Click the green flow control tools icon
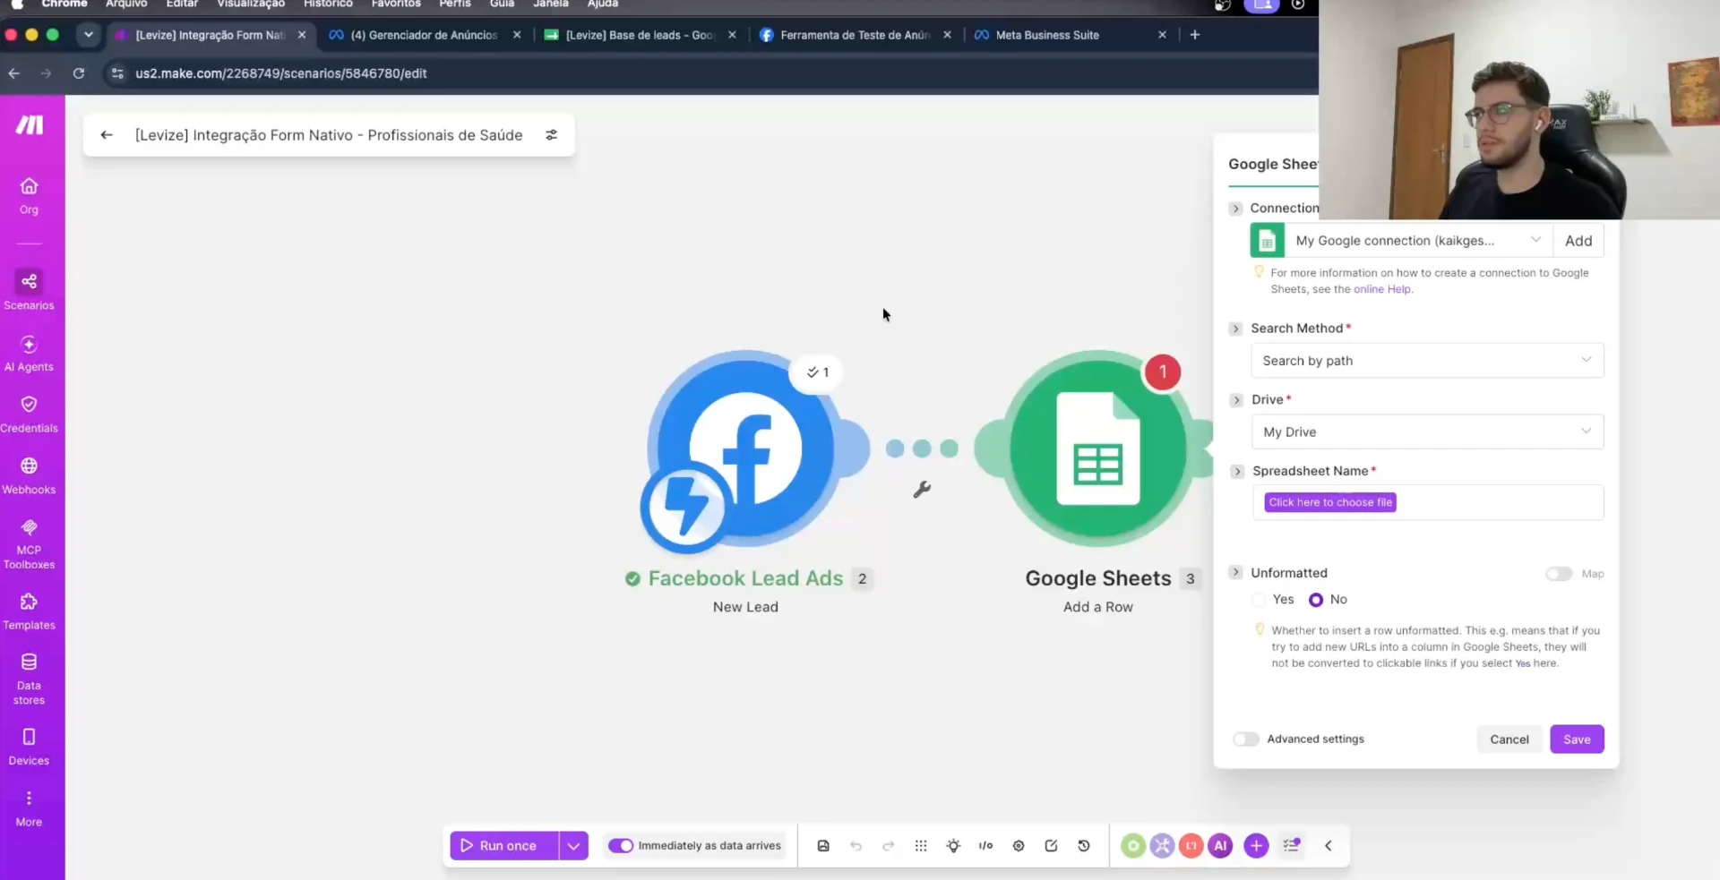The height and width of the screenshot is (880, 1720). (x=1133, y=846)
